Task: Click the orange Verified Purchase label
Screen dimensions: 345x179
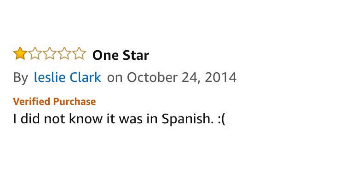Action: click(54, 102)
